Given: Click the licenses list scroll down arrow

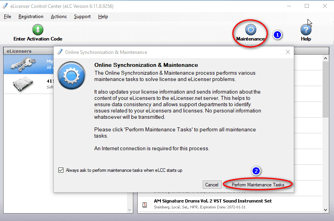Looking at the screenshot, I should click(x=325, y=210).
